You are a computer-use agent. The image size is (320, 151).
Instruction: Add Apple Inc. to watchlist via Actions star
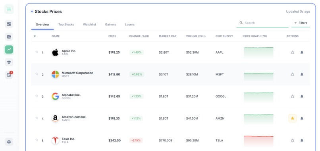[x=293, y=52]
